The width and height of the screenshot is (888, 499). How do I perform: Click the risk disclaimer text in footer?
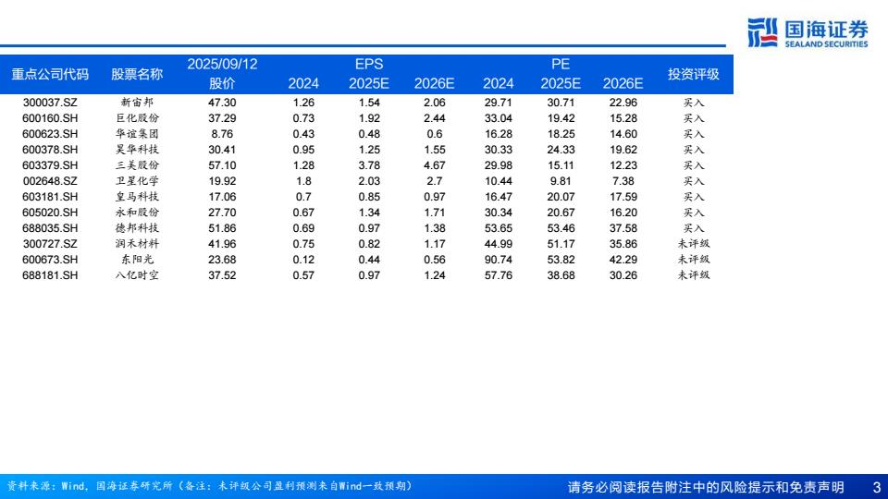(705, 487)
